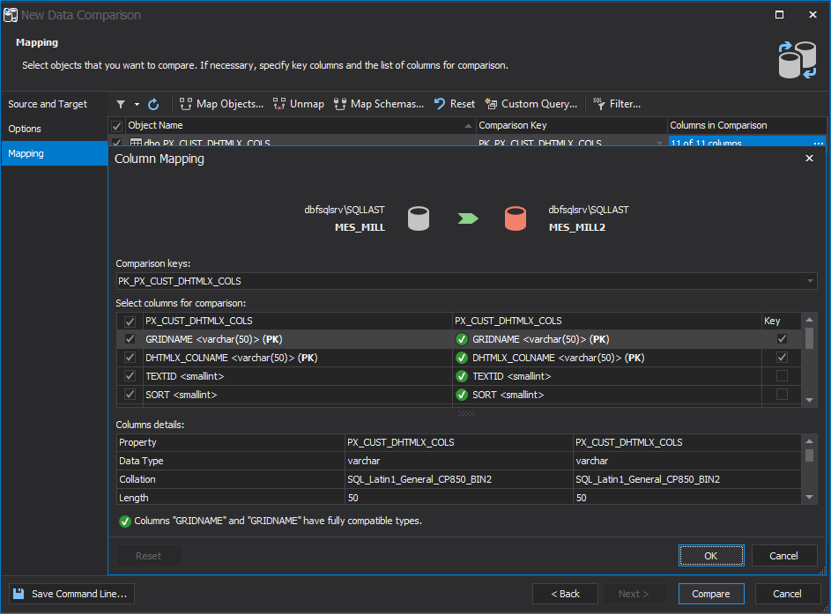Reset mappings using the Reset toolbar icon
Screen dimensions: 831x614
(x=440, y=104)
